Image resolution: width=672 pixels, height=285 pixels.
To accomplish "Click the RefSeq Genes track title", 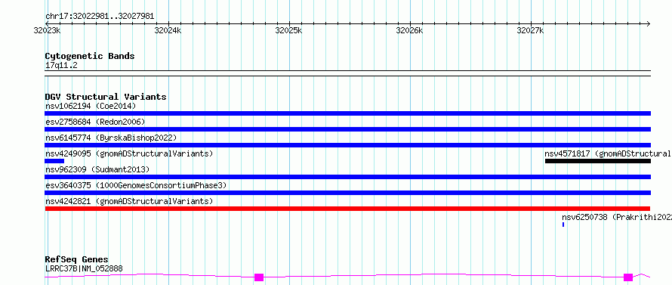I will click(77, 260).
